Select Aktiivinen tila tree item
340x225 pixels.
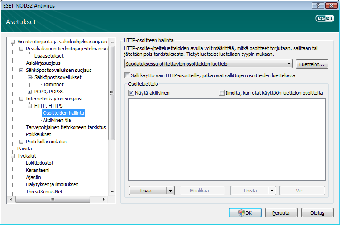click(x=57, y=120)
